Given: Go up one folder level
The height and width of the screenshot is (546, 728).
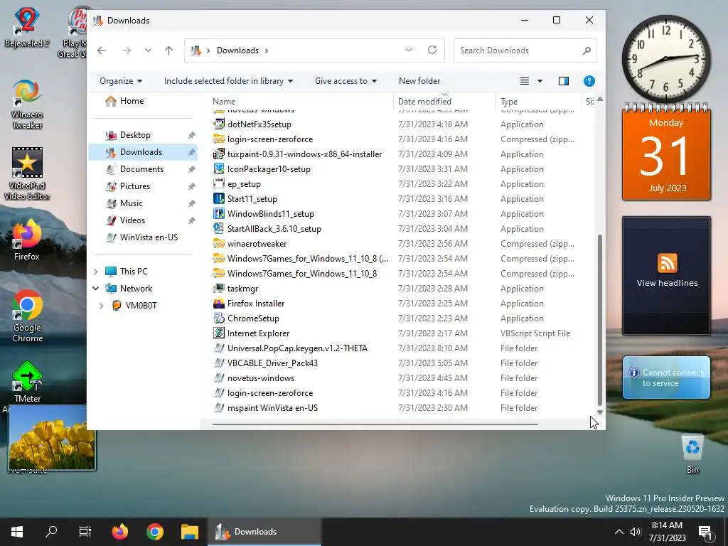Looking at the screenshot, I should (x=168, y=50).
